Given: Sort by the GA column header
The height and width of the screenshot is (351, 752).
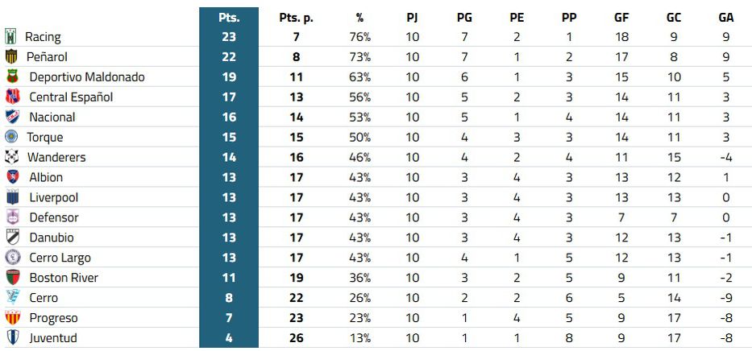Looking at the screenshot, I should pyautogui.click(x=725, y=17).
